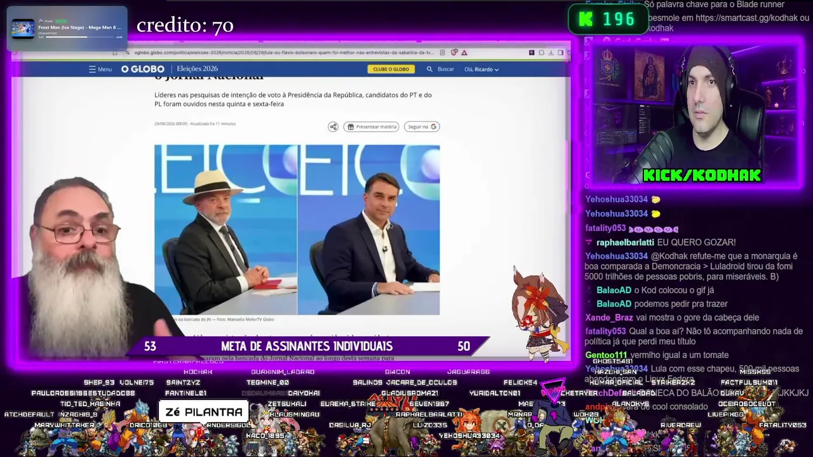The height and width of the screenshot is (457, 813).
Task: Click the Brave shield icon
Action: pos(454,53)
